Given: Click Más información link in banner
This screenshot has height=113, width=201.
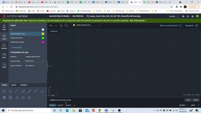Looking at the screenshot, I should 138,20.
